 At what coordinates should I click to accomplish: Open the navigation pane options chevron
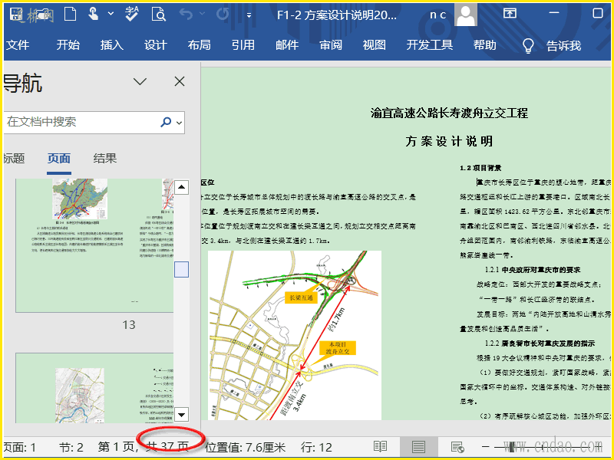[140, 81]
